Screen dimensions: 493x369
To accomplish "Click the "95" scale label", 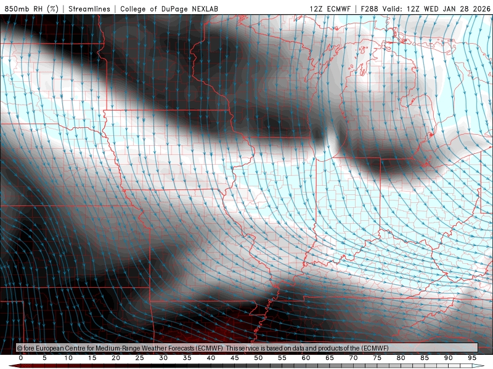I will pyautogui.click(x=472, y=358).
